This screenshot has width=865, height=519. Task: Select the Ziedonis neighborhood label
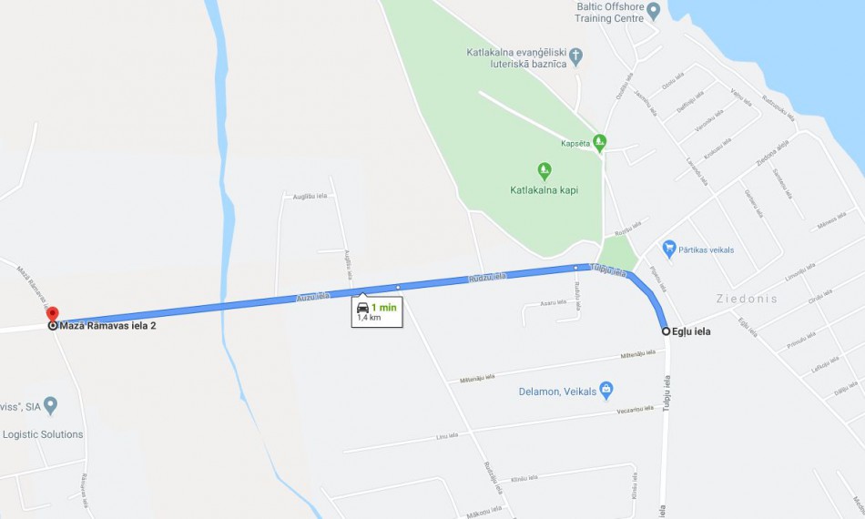click(x=747, y=299)
